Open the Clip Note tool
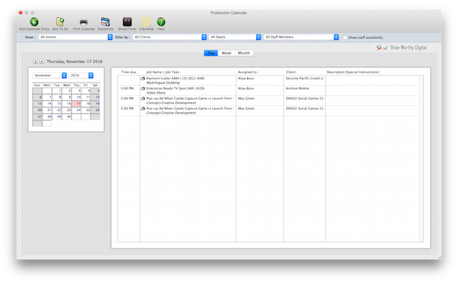The width and height of the screenshot is (458, 283). pos(146,22)
